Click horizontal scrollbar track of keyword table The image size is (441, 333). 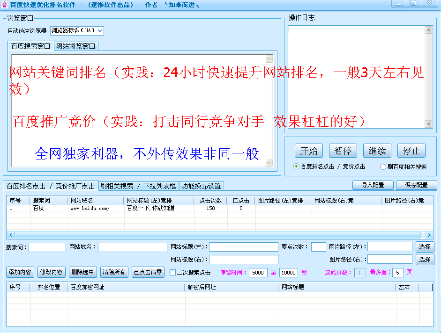(x=218, y=235)
